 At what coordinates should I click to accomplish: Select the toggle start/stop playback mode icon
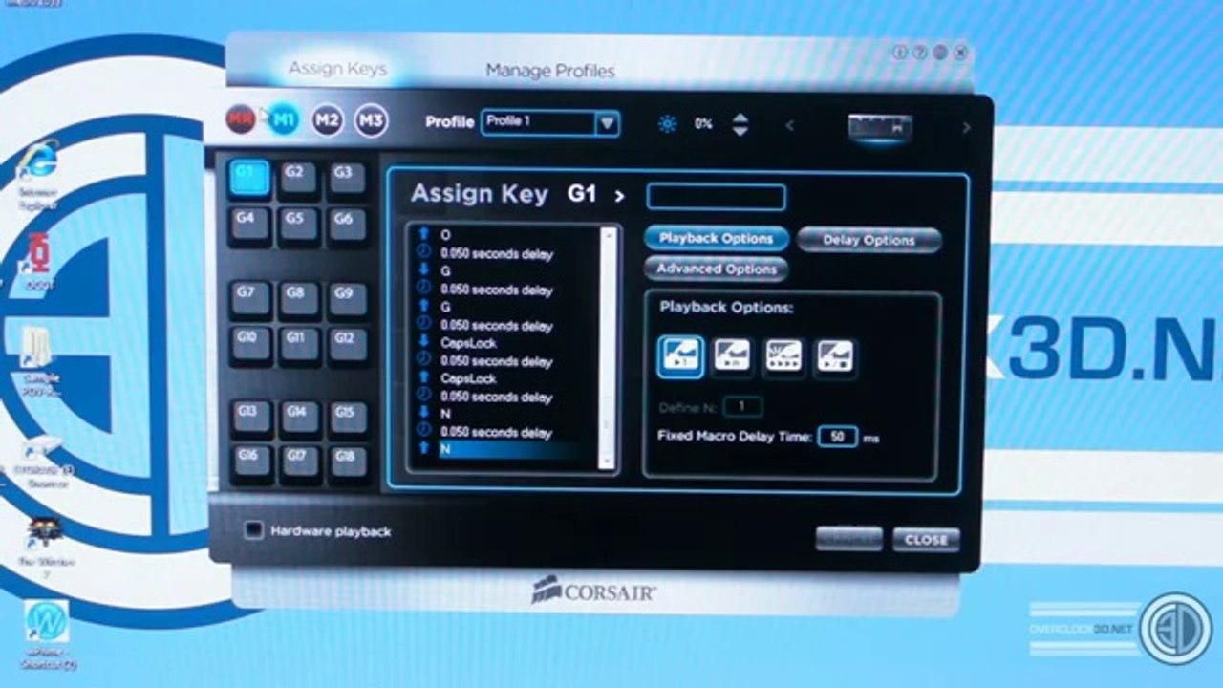[x=834, y=356]
